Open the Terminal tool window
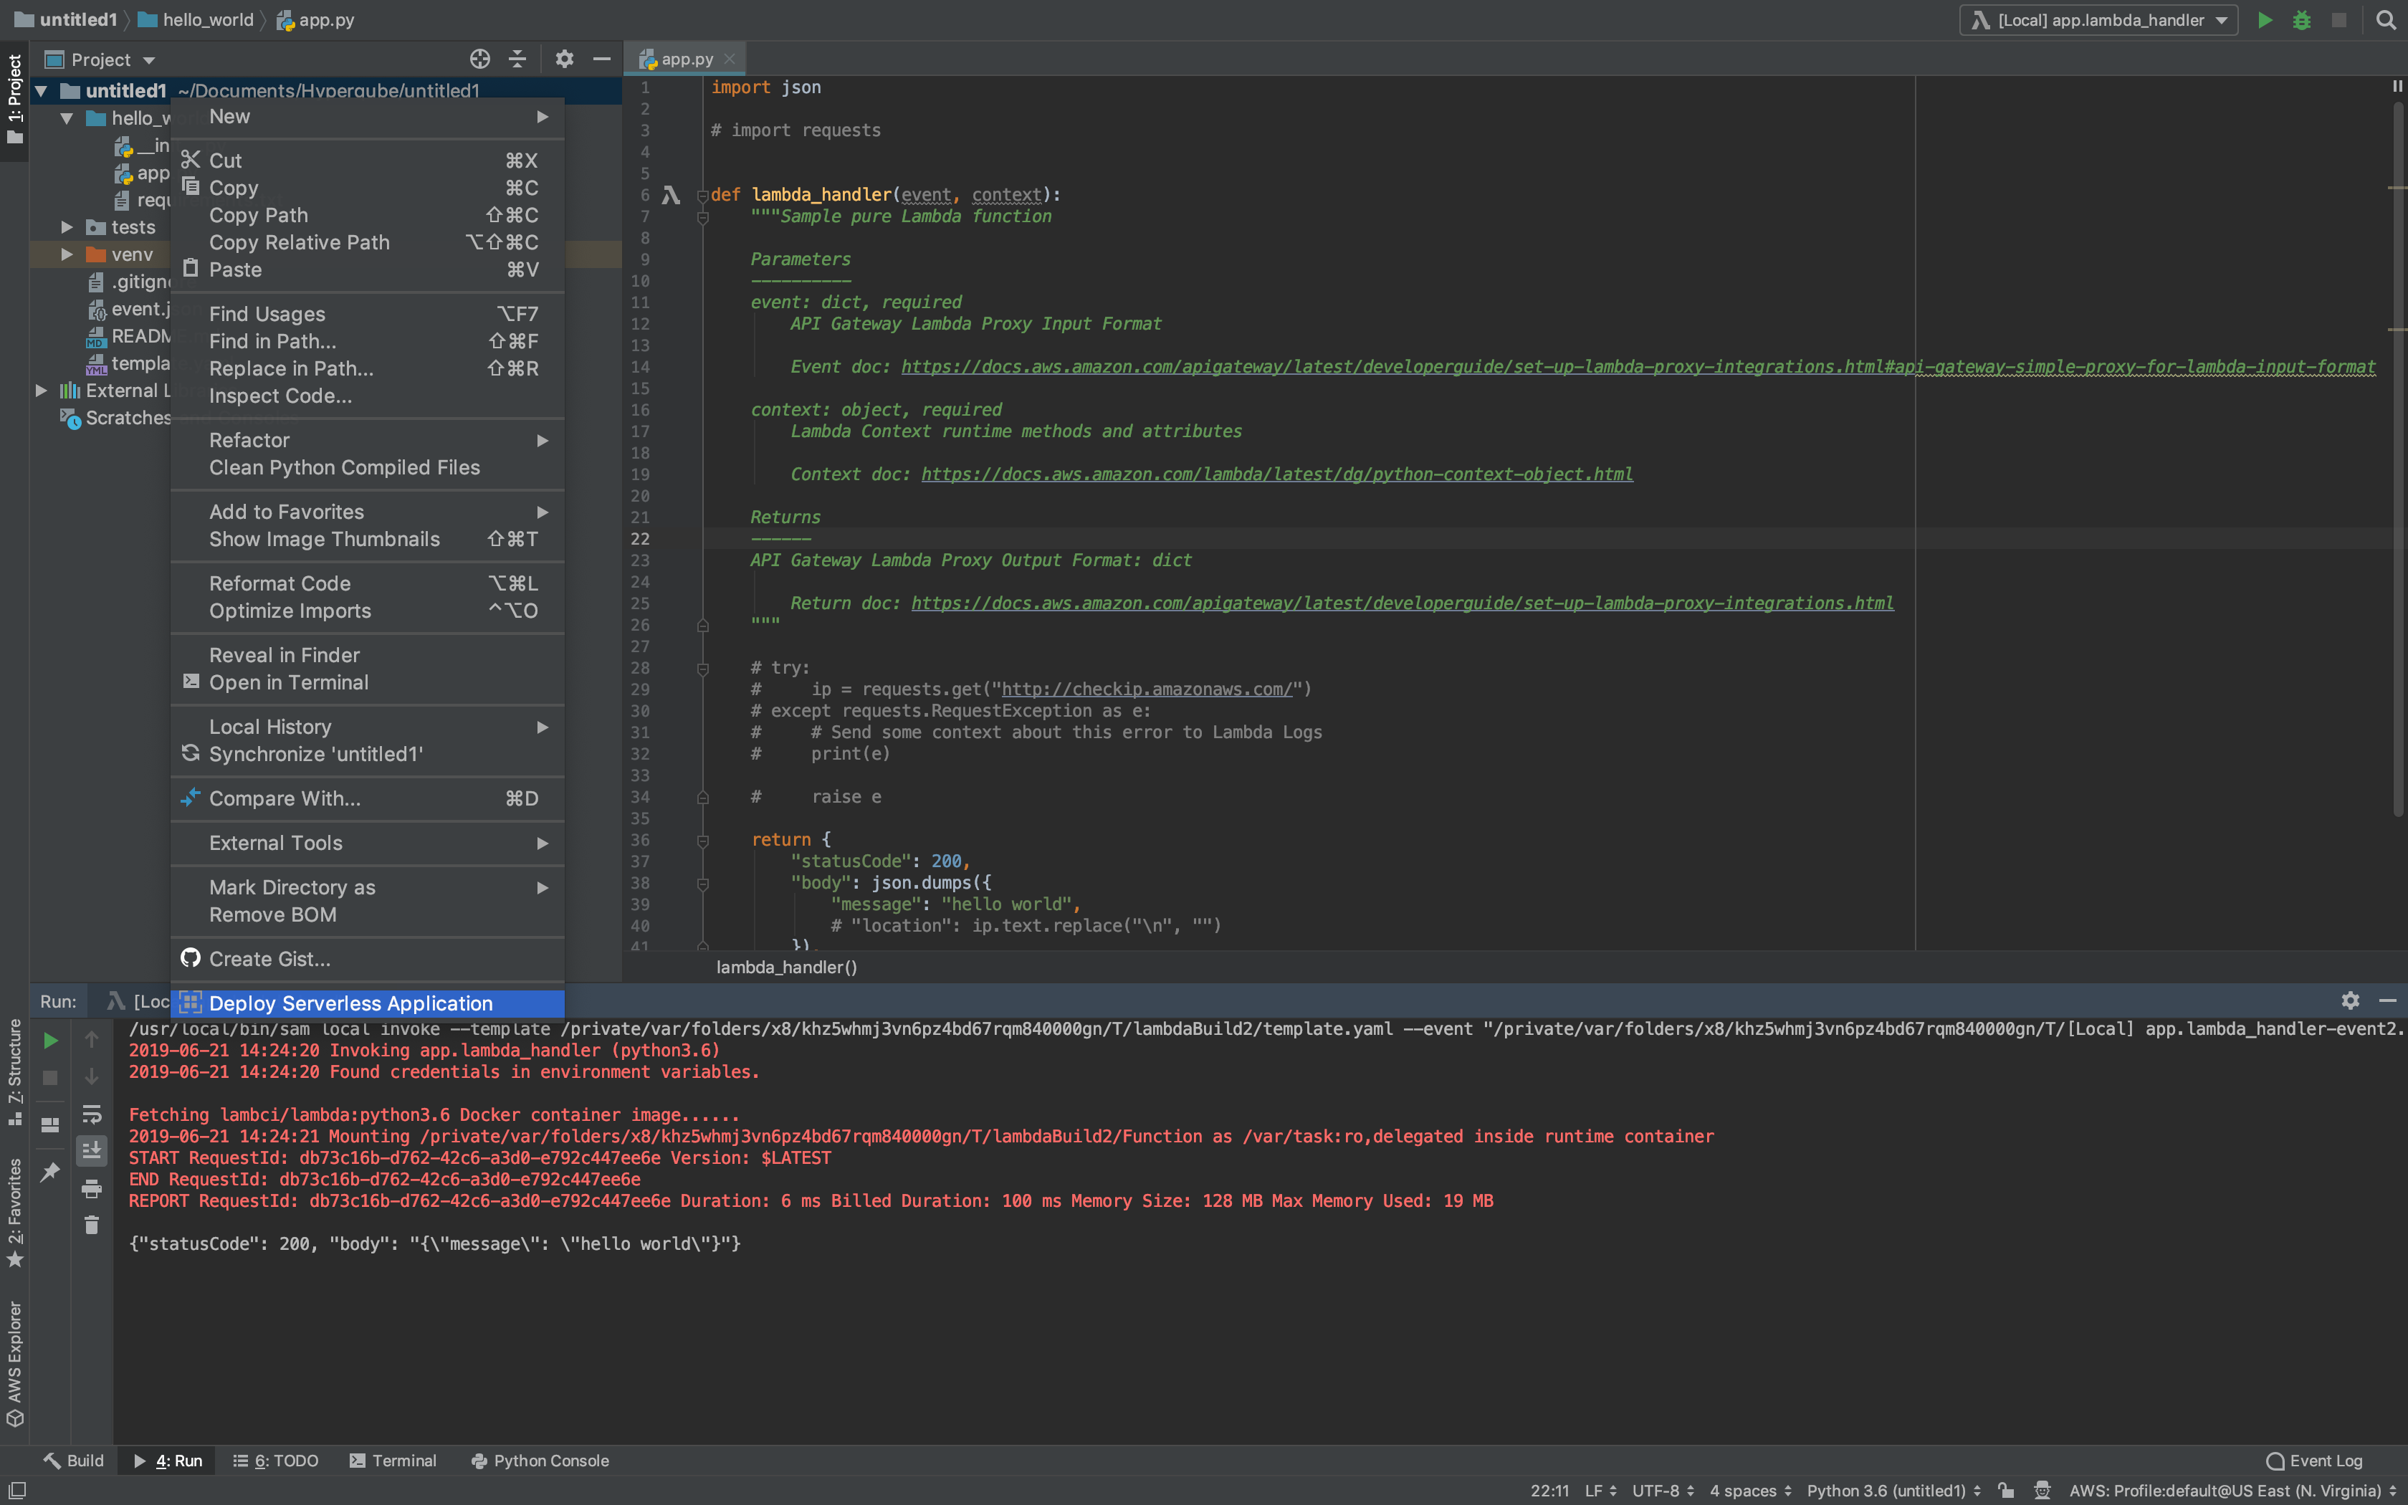 pos(393,1461)
